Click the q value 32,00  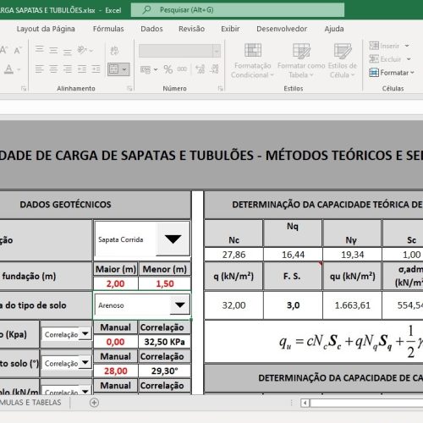(x=233, y=305)
